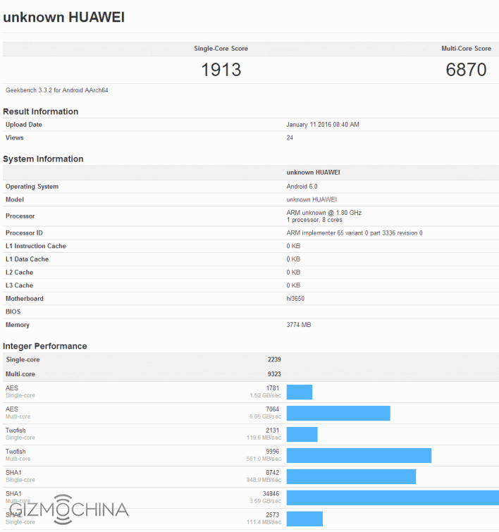Click the SHA1 Single-core score 8742

(273, 473)
